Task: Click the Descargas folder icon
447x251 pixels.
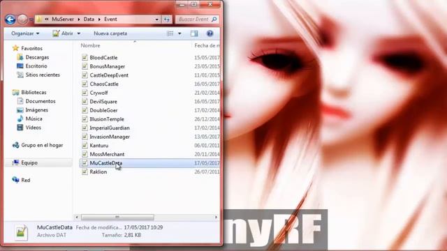Action: (x=20, y=57)
